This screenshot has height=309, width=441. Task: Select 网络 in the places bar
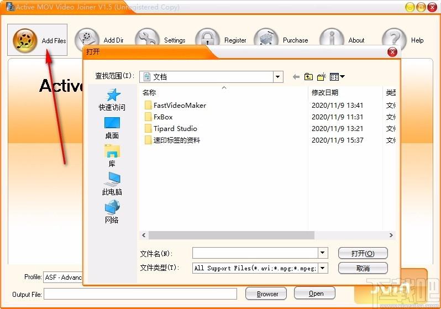point(112,212)
